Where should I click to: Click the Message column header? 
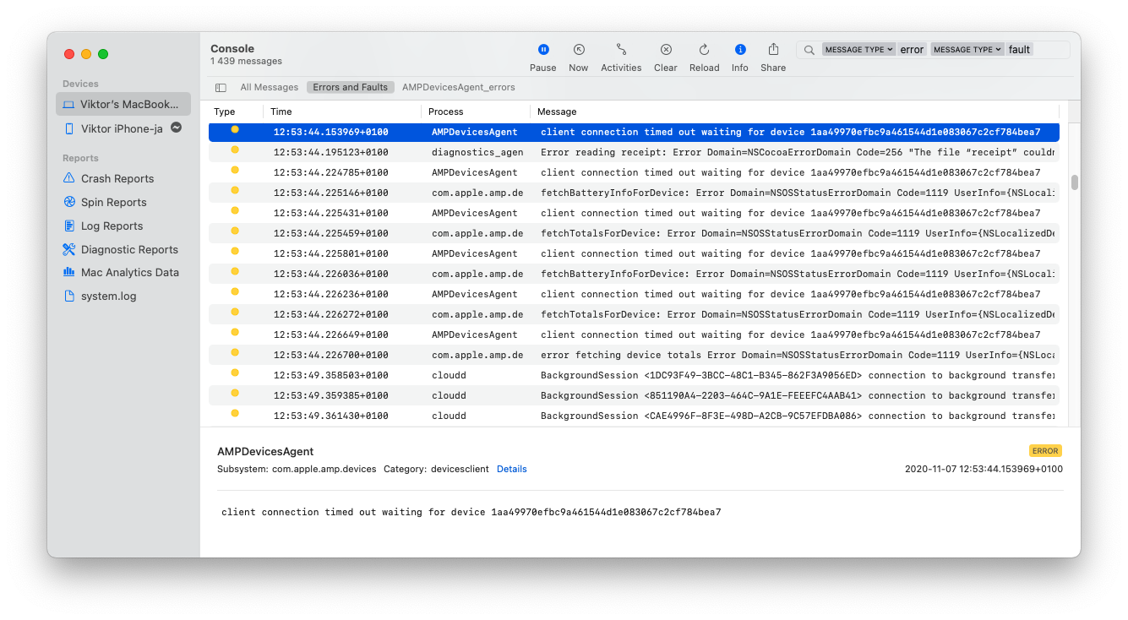557,111
